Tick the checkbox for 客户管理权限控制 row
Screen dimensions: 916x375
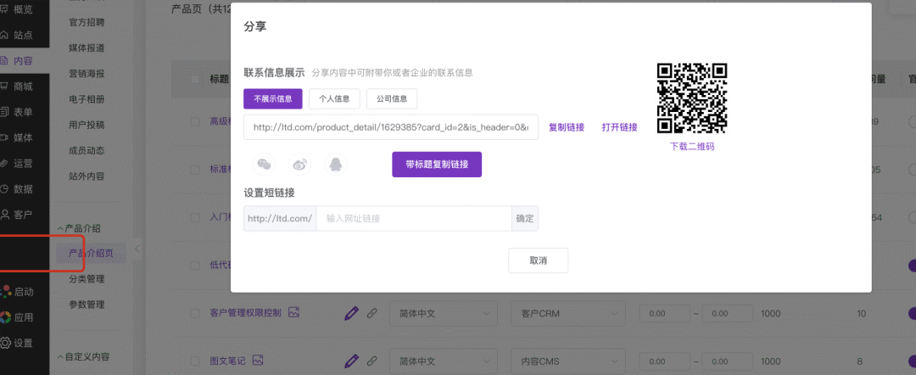[195, 313]
